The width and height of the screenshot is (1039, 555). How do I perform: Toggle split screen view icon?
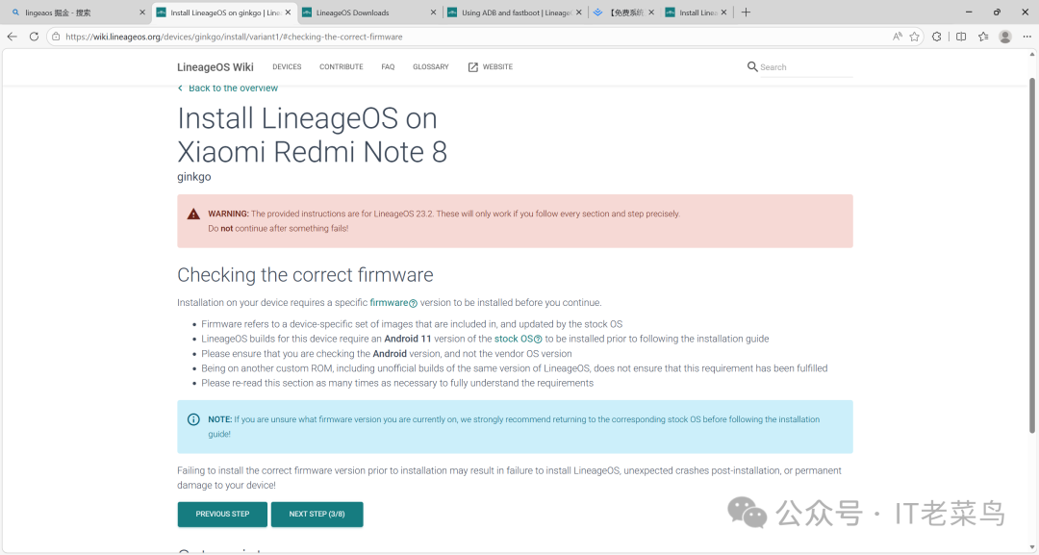961,37
